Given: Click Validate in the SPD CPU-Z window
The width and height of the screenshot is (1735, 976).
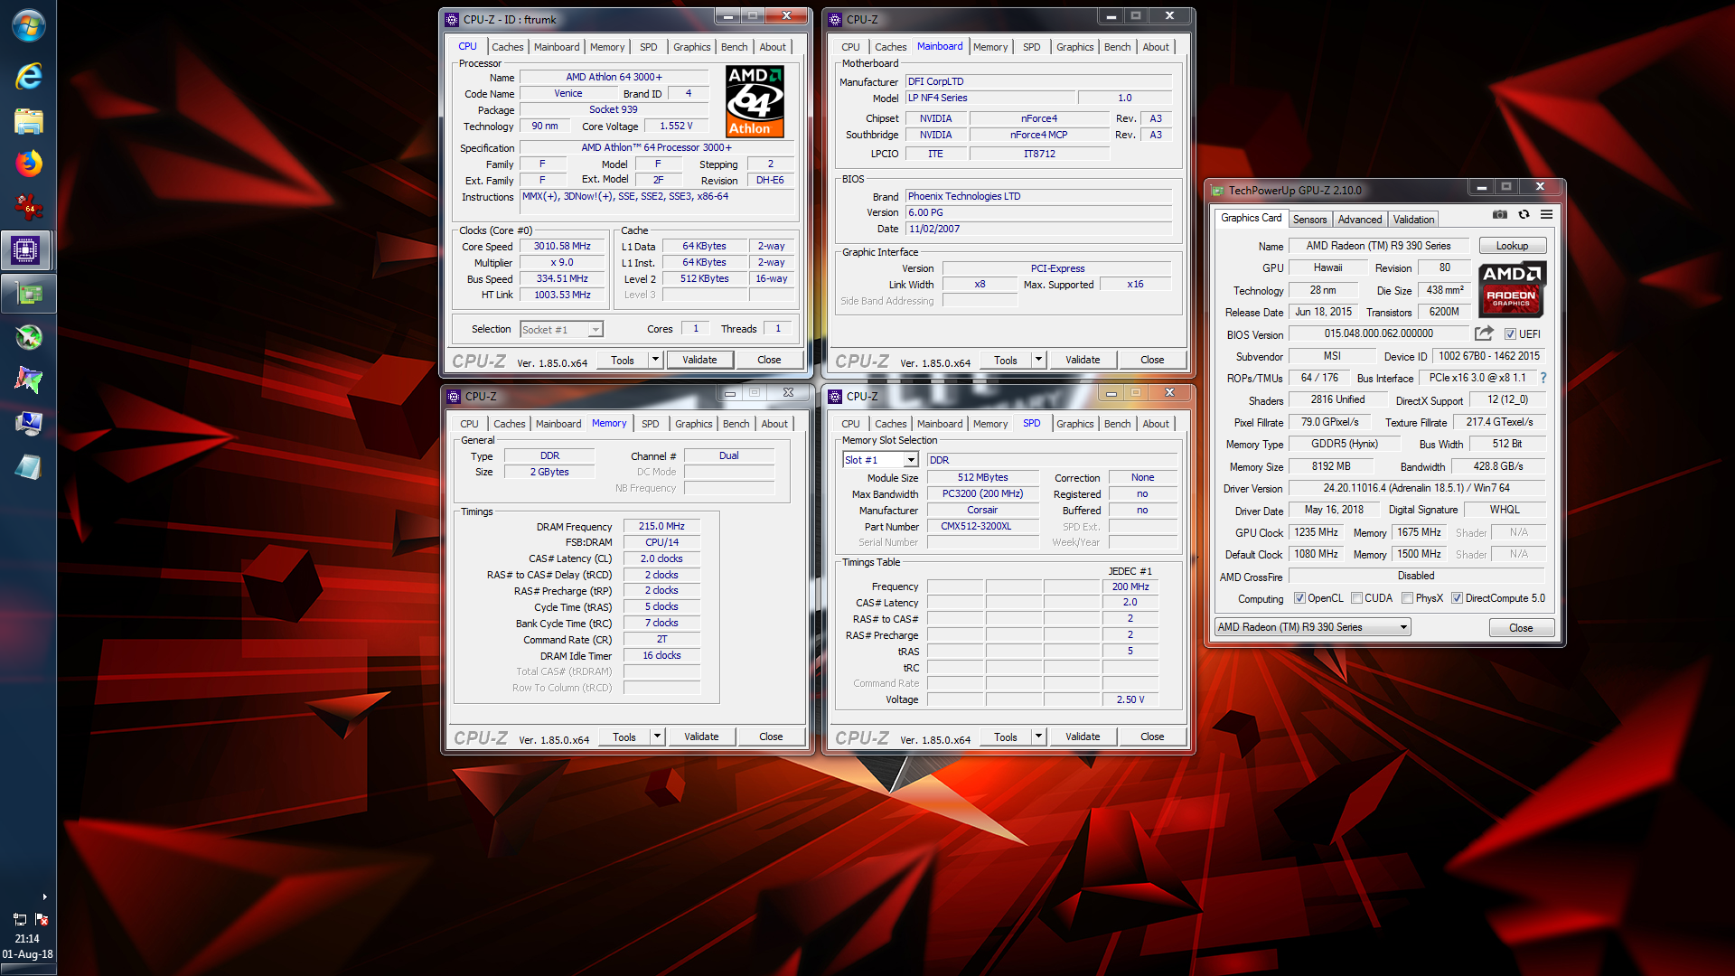Looking at the screenshot, I should 1083,737.
